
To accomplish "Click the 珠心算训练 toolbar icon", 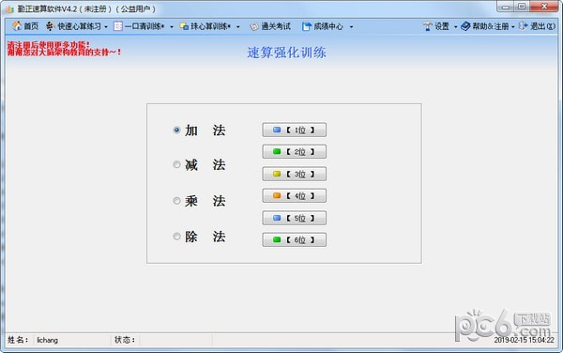I will click(x=184, y=26).
